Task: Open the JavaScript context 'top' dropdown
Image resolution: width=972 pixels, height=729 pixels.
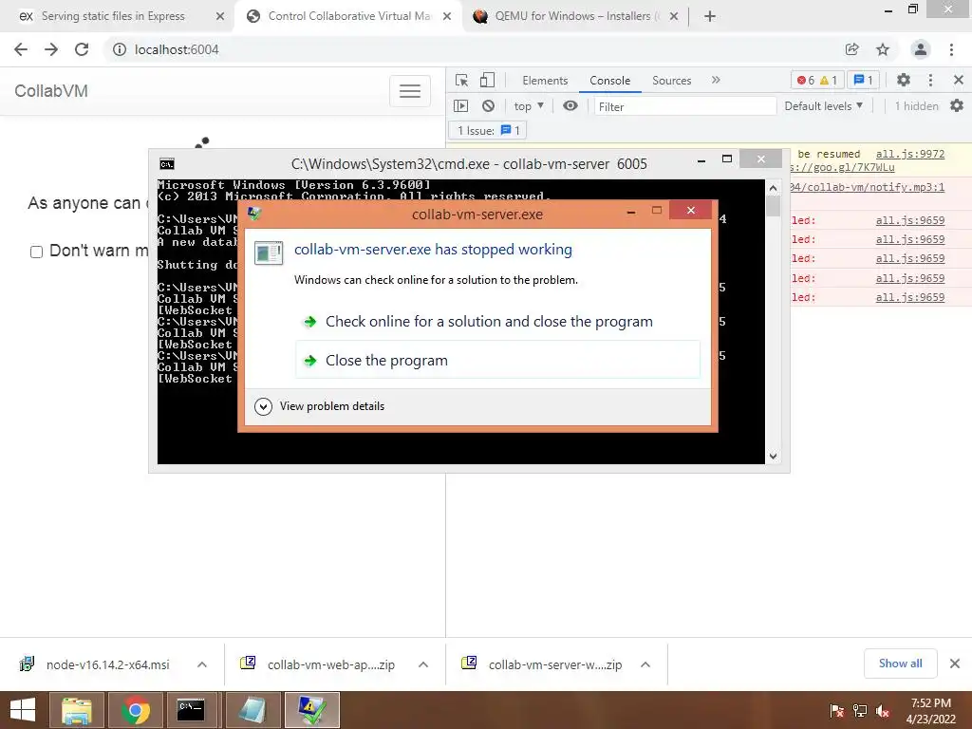Action: click(x=528, y=106)
